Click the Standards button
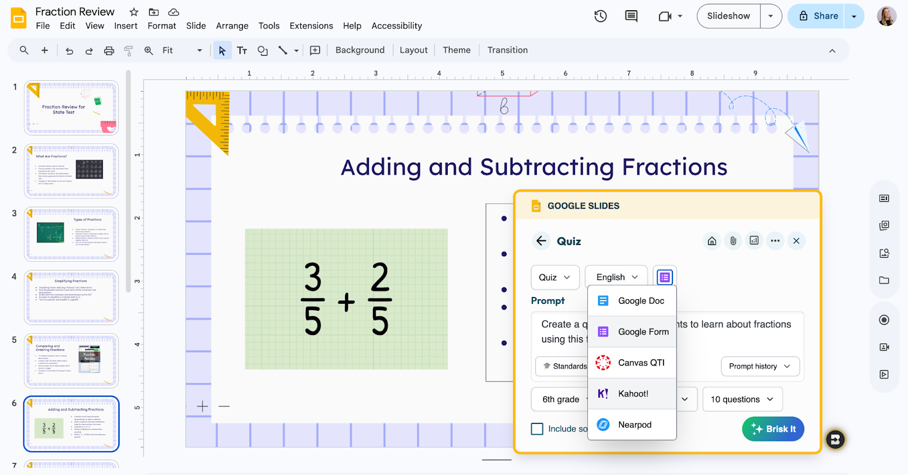Image resolution: width=908 pixels, height=475 pixels. (562, 366)
